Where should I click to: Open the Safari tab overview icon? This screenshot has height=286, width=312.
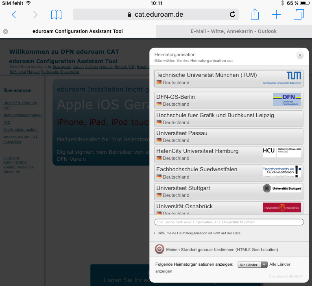[299, 15]
